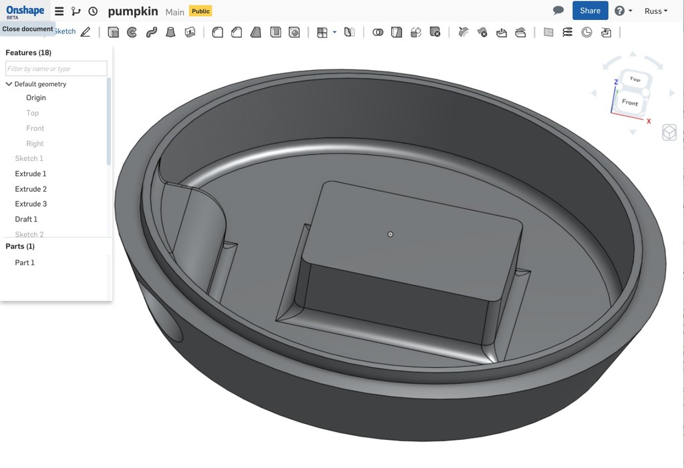Select the Chamfer tool

(236, 32)
